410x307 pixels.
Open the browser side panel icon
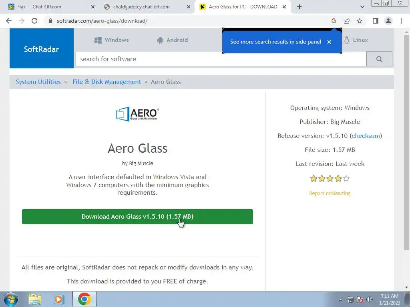pos(376,21)
